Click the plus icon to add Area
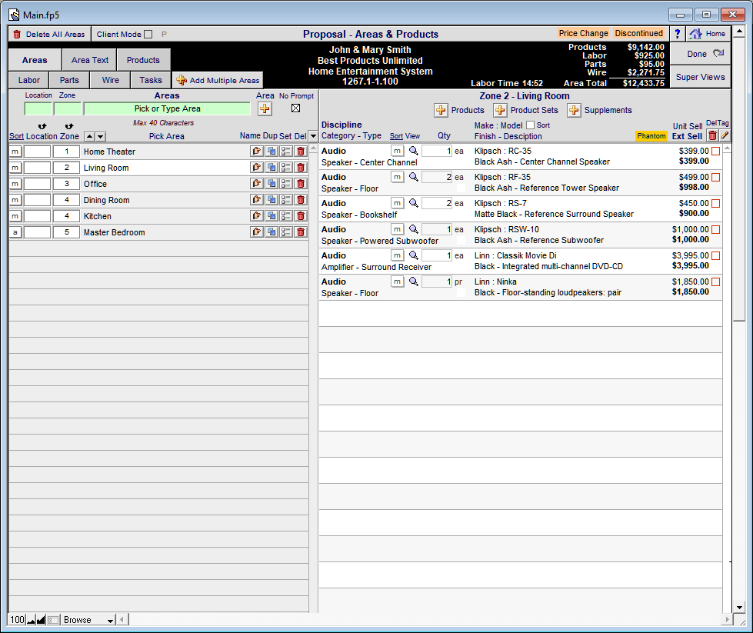 pos(265,108)
